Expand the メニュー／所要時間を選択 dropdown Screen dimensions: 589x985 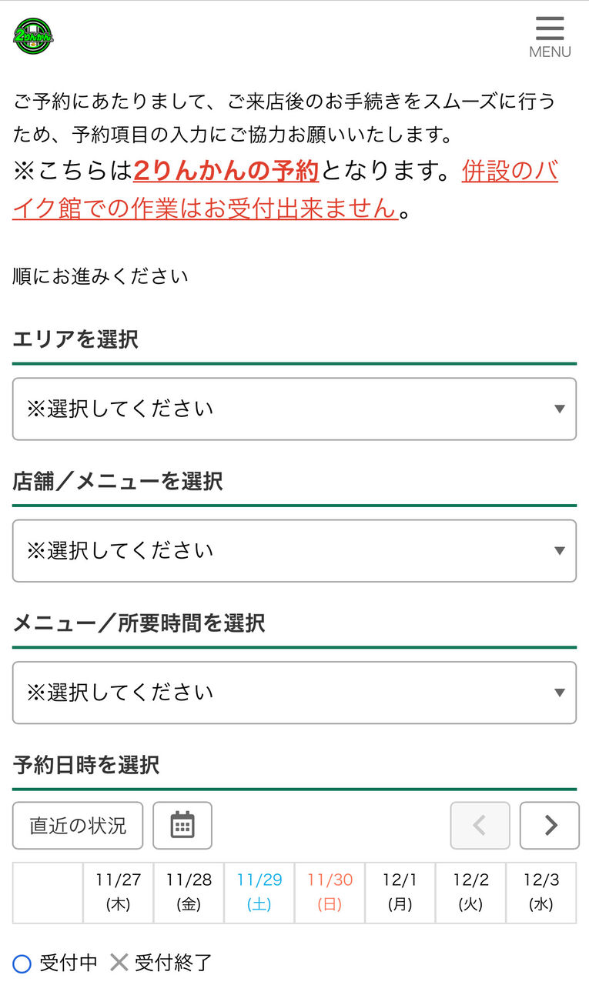pos(294,692)
